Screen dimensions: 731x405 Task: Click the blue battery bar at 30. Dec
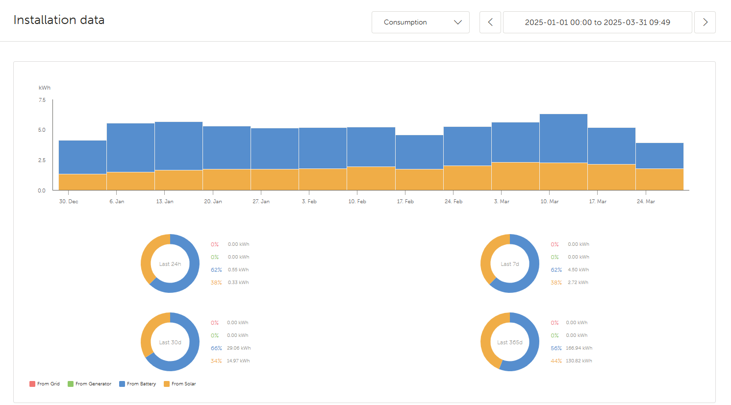pyautogui.click(x=82, y=157)
